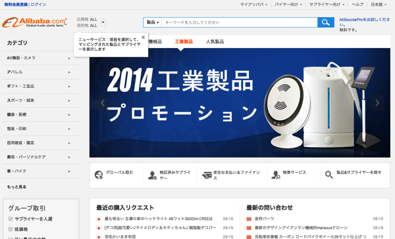This screenshot has width=395, height=239.
Task: Click the カテゴリ heading
Action: pyautogui.click(x=17, y=43)
